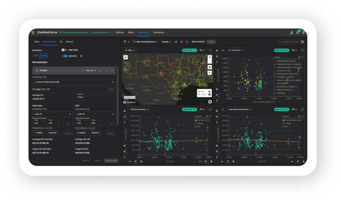Open Peak Rate Linear Fit dropdown
The height and width of the screenshot is (200, 341).
pos(52,114)
